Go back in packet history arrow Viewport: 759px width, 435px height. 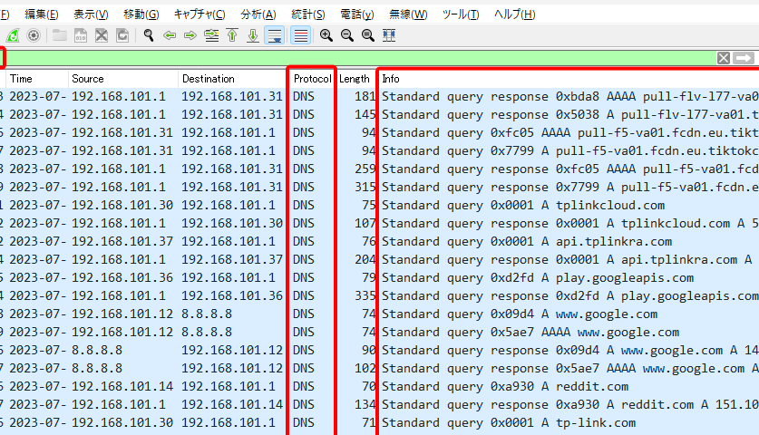coord(170,35)
